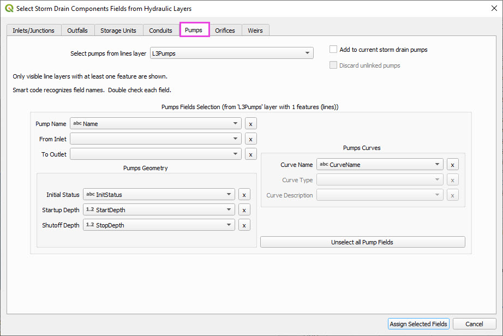Expand the Curve Name dropdown
The height and width of the screenshot is (336, 503).
coord(380,165)
